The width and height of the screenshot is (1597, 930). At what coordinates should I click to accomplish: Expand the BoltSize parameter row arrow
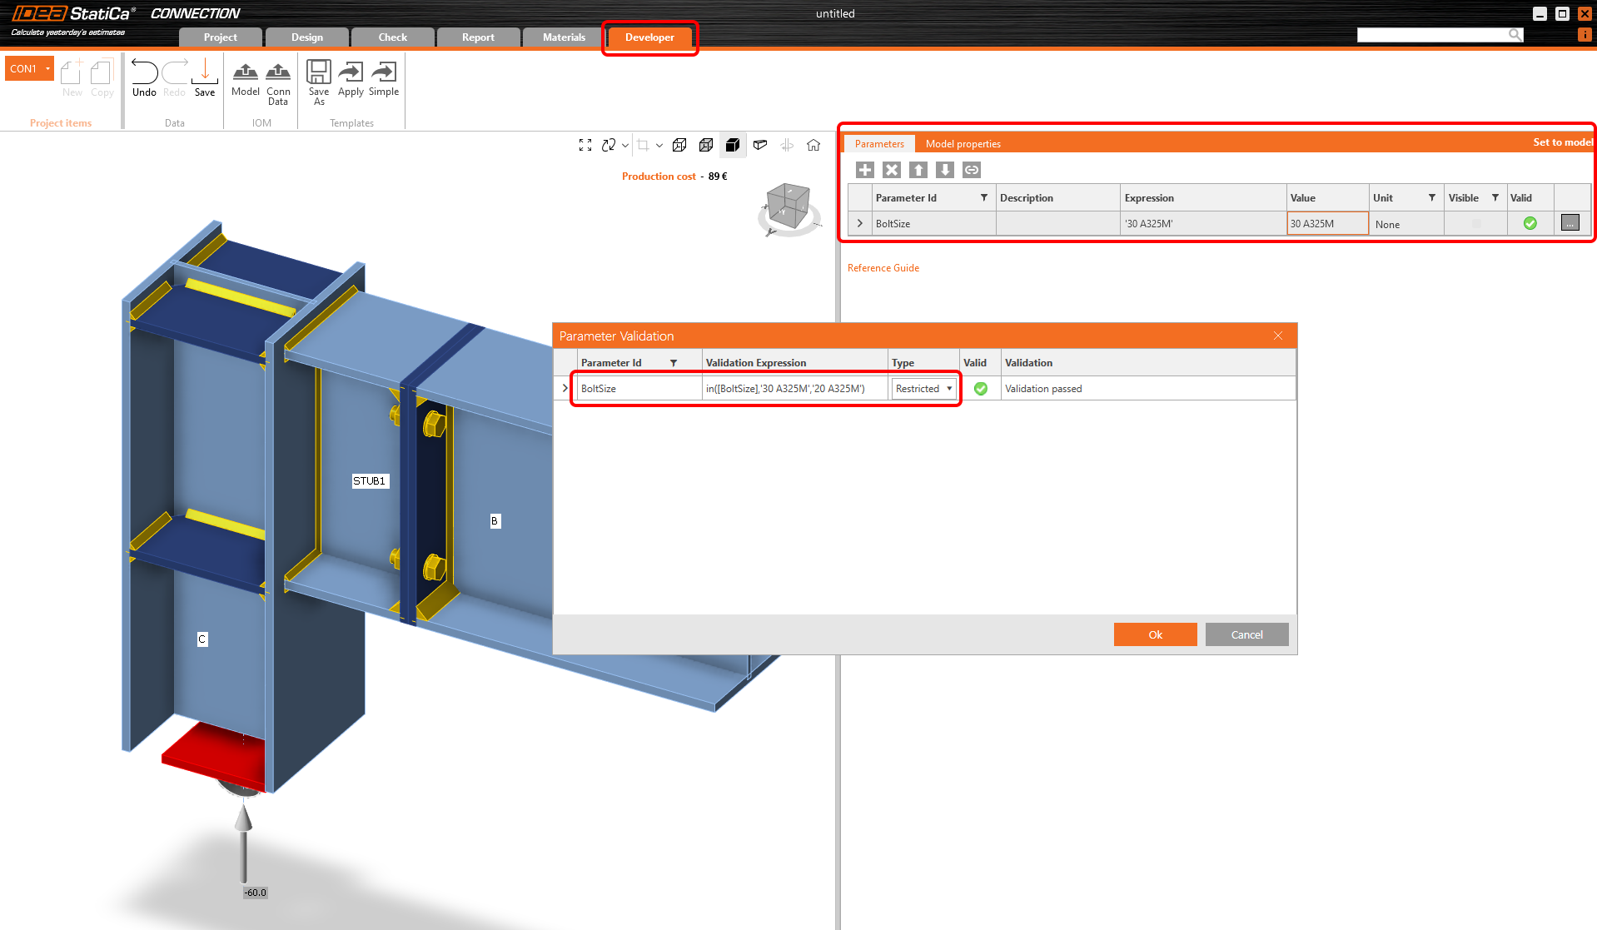point(859,223)
